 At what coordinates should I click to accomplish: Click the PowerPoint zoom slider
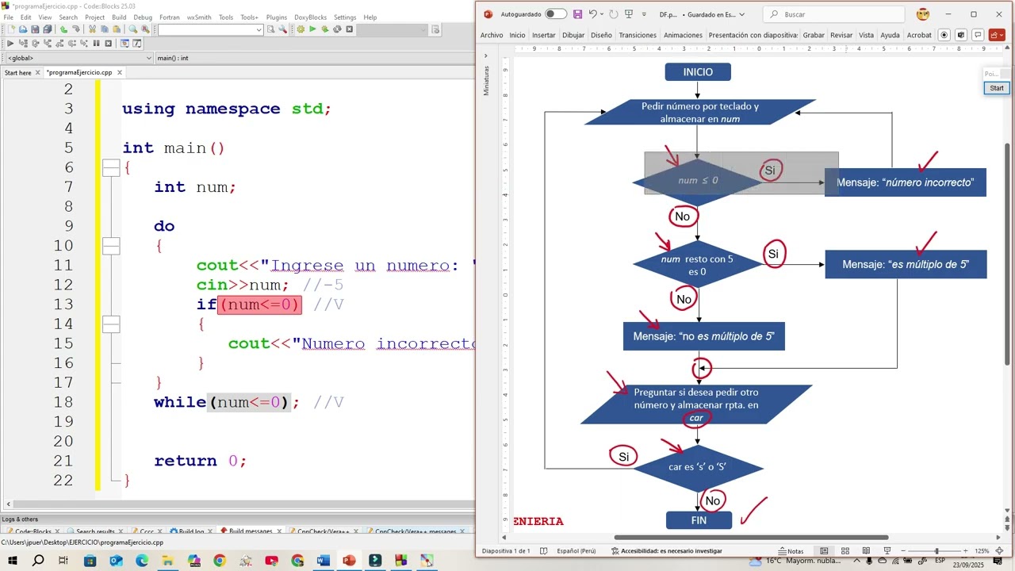[936, 551]
